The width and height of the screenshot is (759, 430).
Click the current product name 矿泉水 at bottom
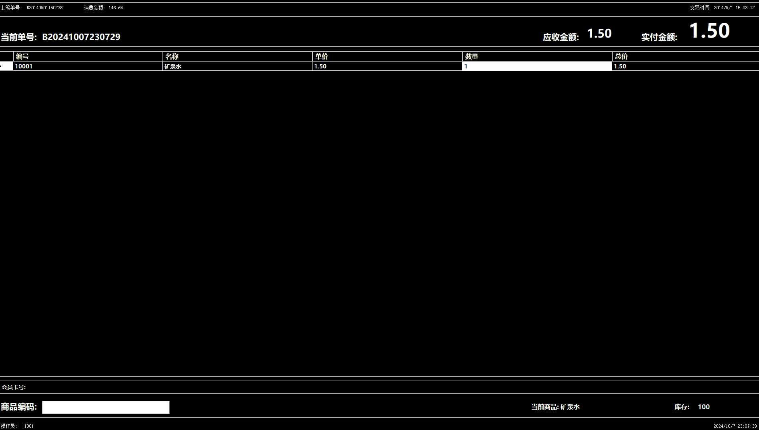[x=570, y=407]
